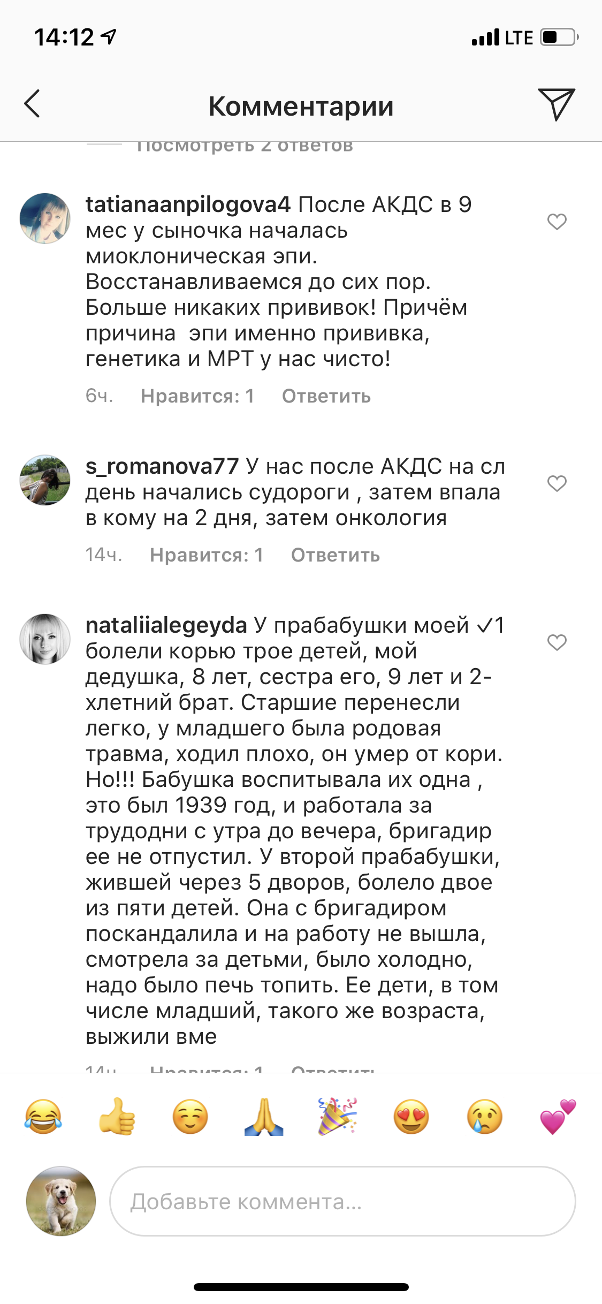Viewport: 602px width, 1304px height.
Task: Tap the back arrow in the header
Action: tap(33, 104)
